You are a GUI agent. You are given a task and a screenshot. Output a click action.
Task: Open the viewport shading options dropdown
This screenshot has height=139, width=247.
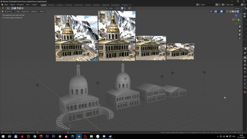pos(240,12)
